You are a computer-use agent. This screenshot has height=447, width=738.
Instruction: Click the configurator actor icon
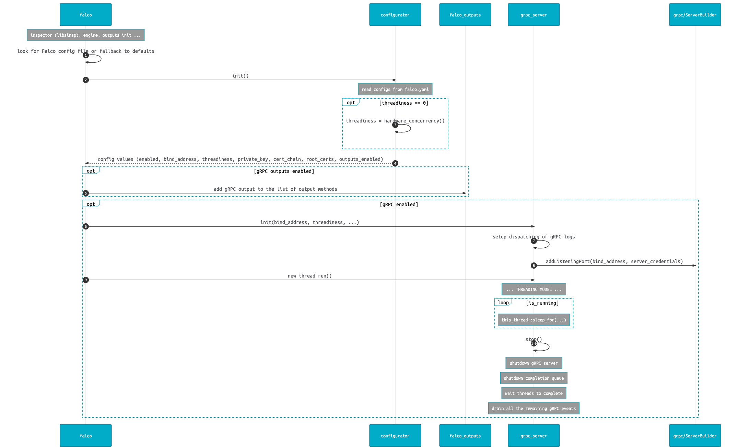pyautogui.click(x=395, y=15)
